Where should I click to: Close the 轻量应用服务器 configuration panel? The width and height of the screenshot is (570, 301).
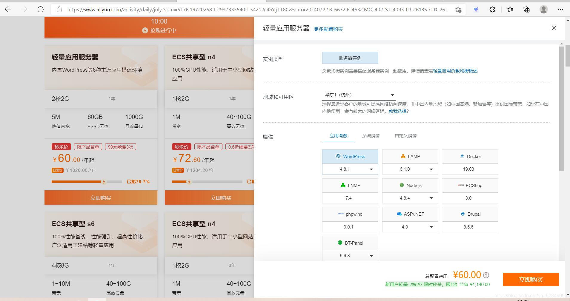pyautogui.click(x=554, y=28)
